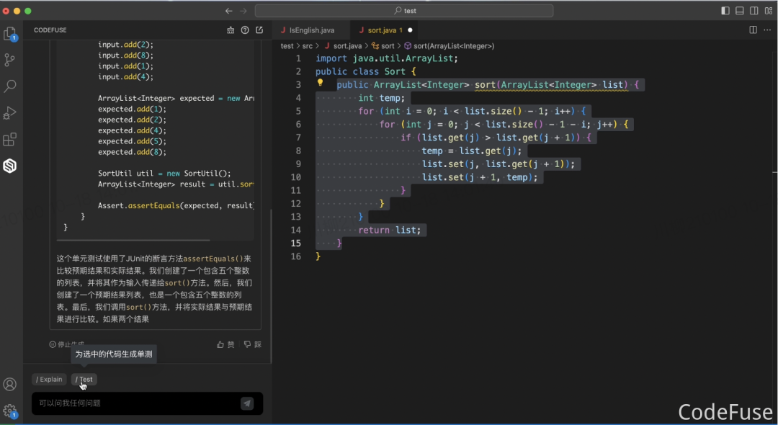Click the thumbs up 赞 button
The image size is (778, 425).
tap(225, 344)
